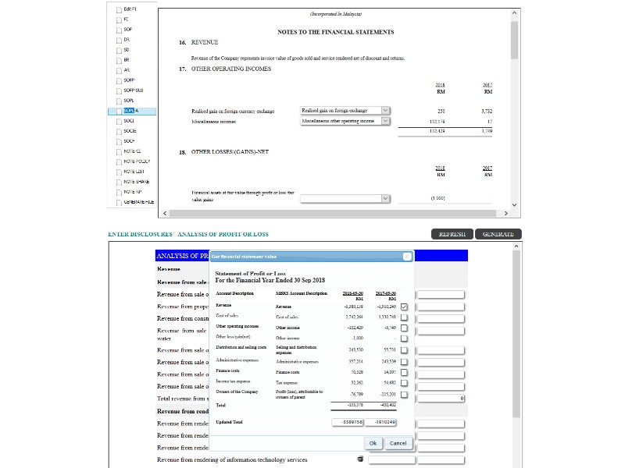Uncheck the Revenue row checkbox
Screen dimensions: 625x468
(404, 306)
